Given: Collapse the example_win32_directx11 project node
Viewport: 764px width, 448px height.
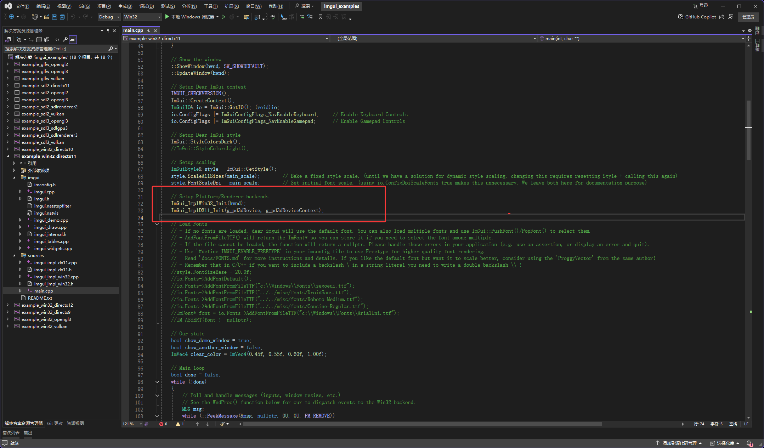Looking at the screenshot, I should 7,156.
